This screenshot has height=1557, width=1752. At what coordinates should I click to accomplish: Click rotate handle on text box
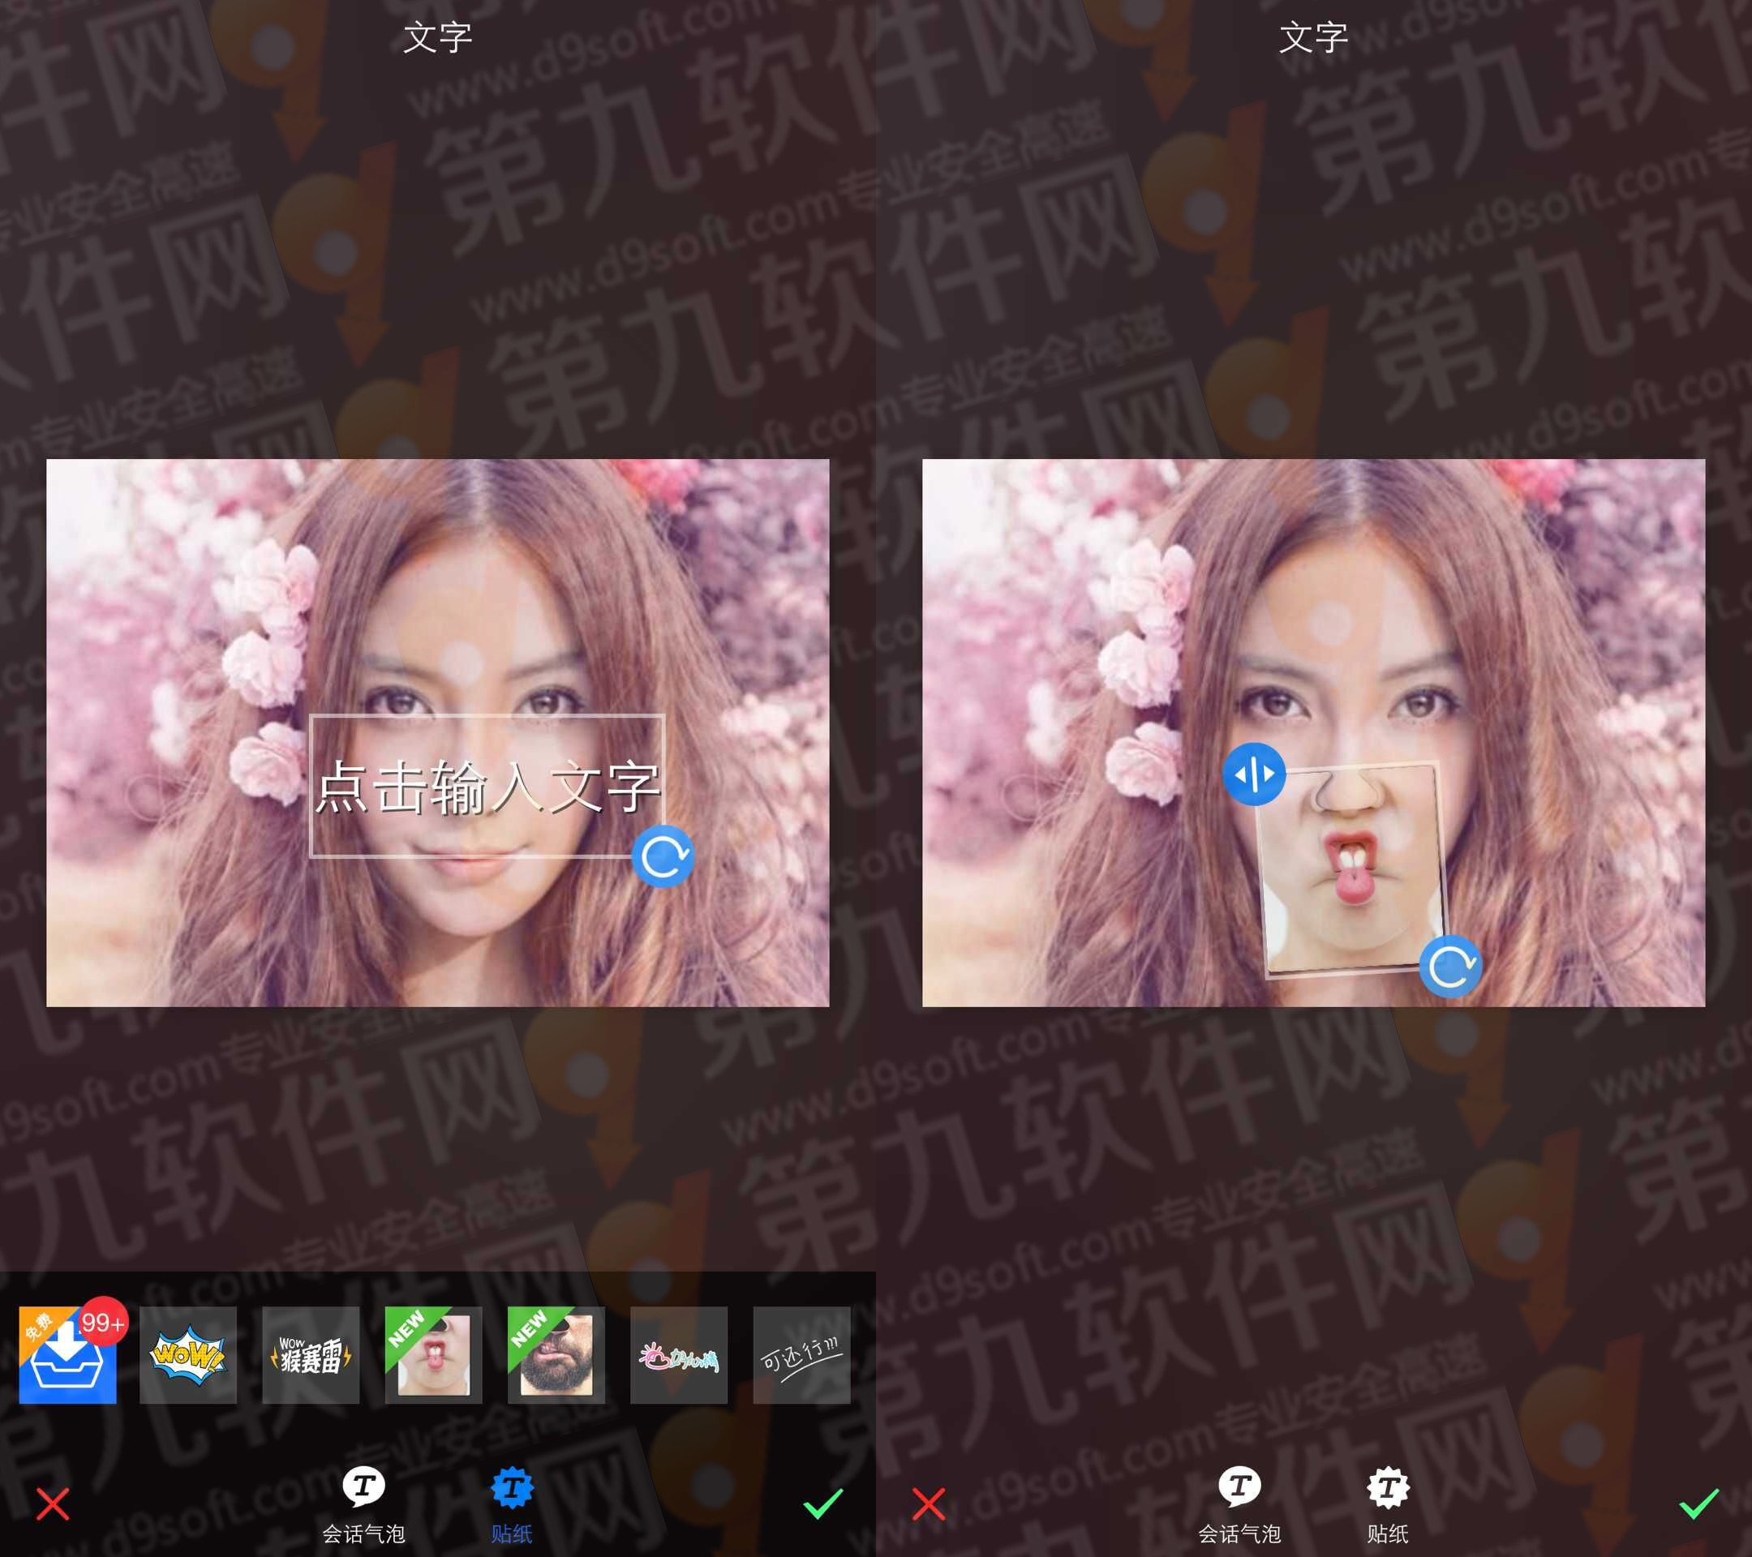pyautogui.click(x=663, y=856)
